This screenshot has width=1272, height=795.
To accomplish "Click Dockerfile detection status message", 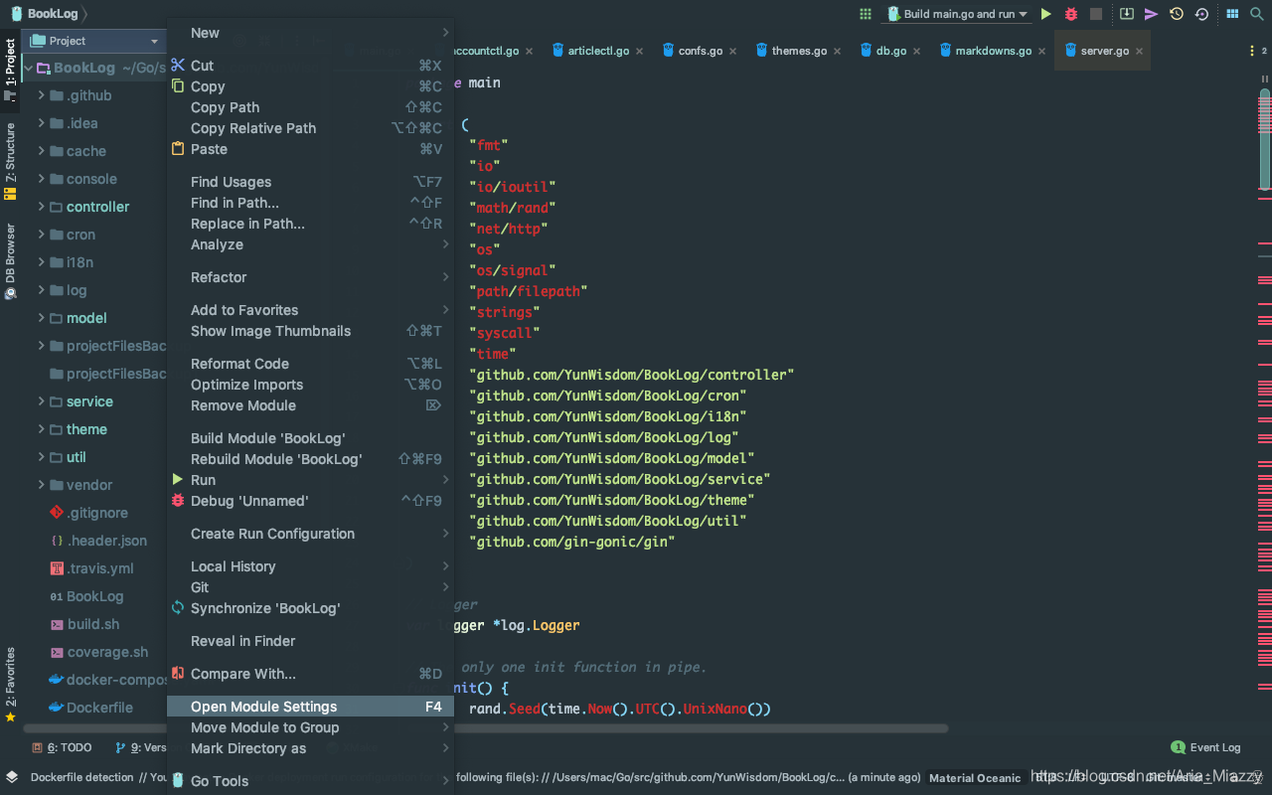I will coord(81,777).
